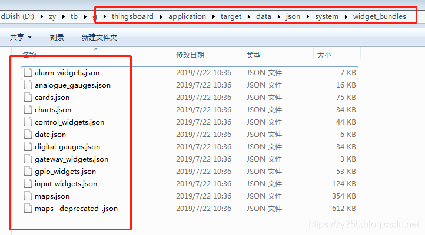
Task: Click JSON 文件 type of cards.json row
Action: (264, 98)
